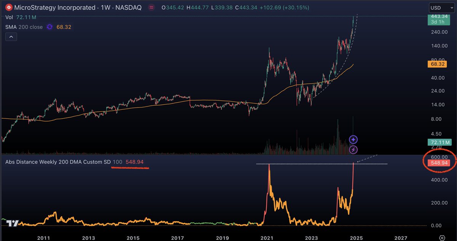Click the 2019 time axis label
The height and width of the screenshot is (241, 457).
[222, 238]
